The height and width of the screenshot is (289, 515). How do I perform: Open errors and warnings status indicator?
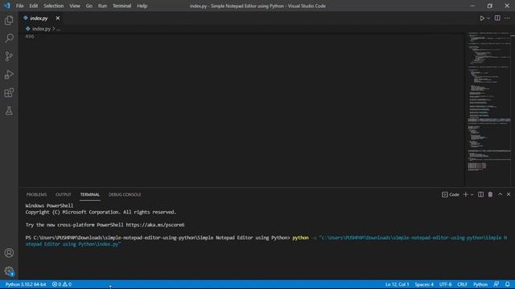[x=62, y=284]
